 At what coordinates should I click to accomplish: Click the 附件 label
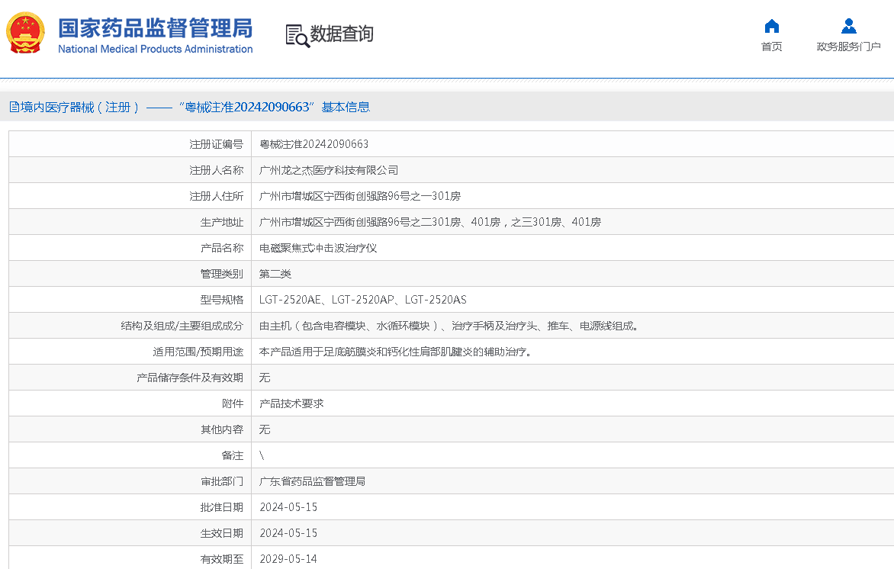tap(233, 403)
